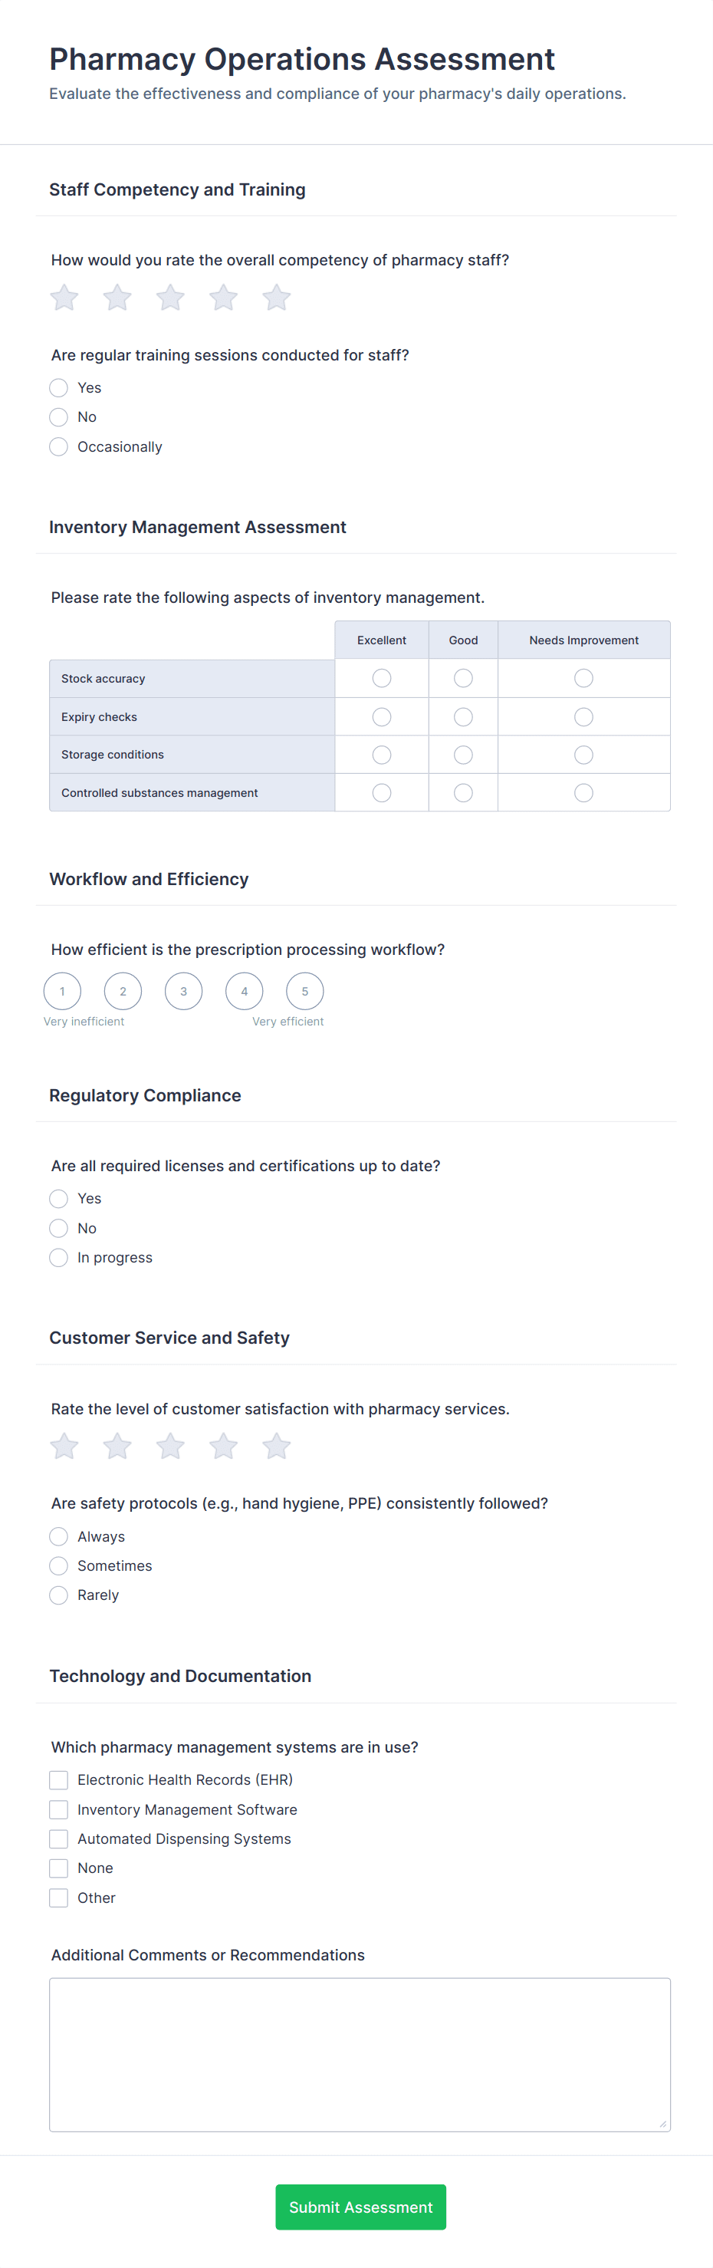The image size is (713, 2268).
Task: Give staff competency a three-star rating
Action: click(x=170, y=298)
